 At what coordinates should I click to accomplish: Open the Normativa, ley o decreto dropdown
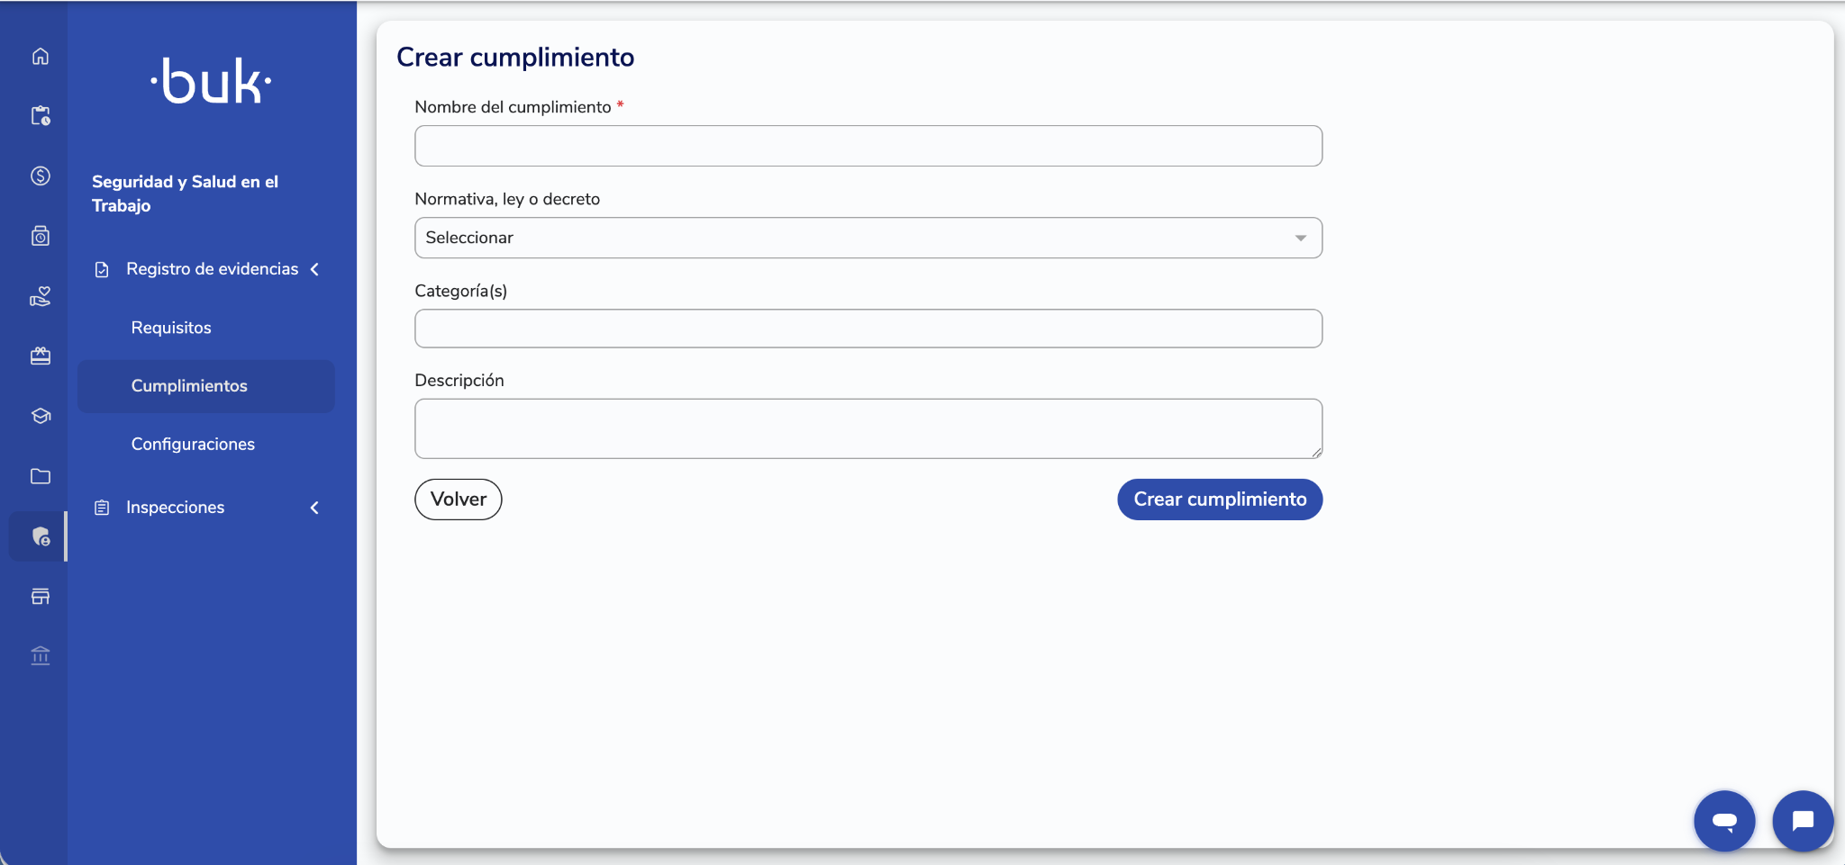click(868, 238)
